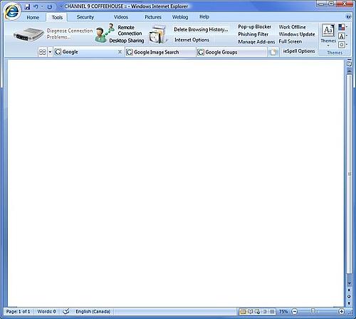Open the Themes dropdown arrow

click(328, 46)
